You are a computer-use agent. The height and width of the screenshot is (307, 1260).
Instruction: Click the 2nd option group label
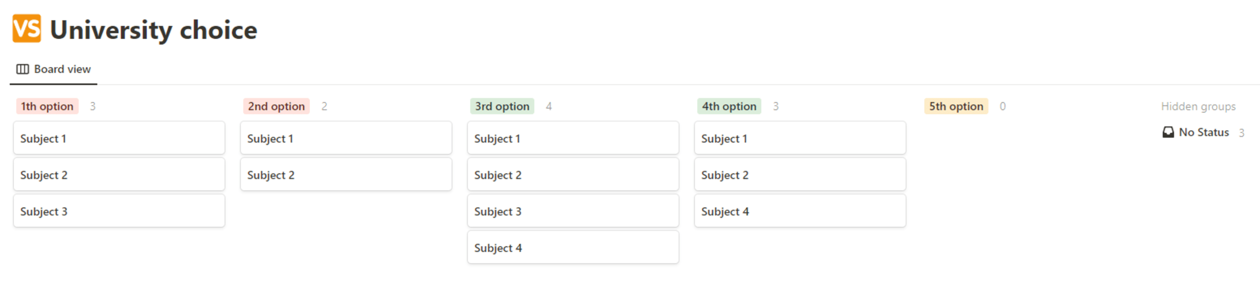276,106
